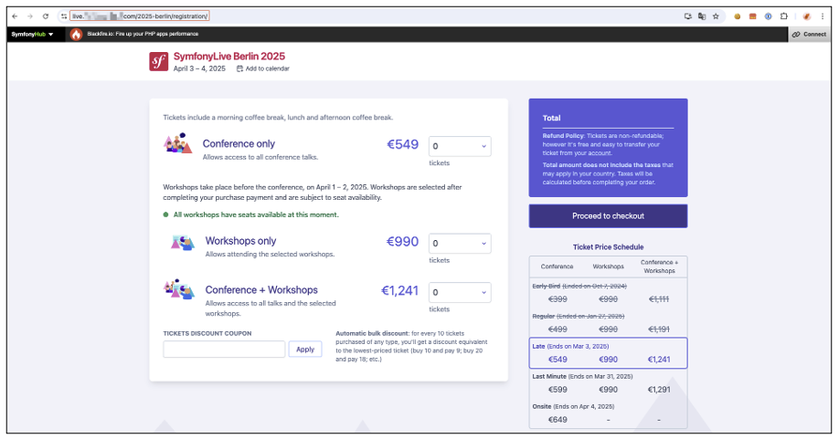Screen dimensions: 839x439
Task: Click the 'Total' heading in purple panel
Action: click(552, 118)
